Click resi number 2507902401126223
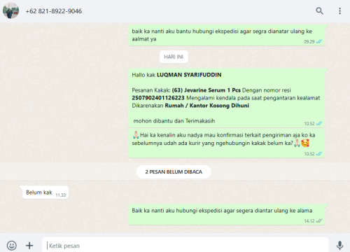The height and width of the screenshot is (252, 350). coord(158,98)
